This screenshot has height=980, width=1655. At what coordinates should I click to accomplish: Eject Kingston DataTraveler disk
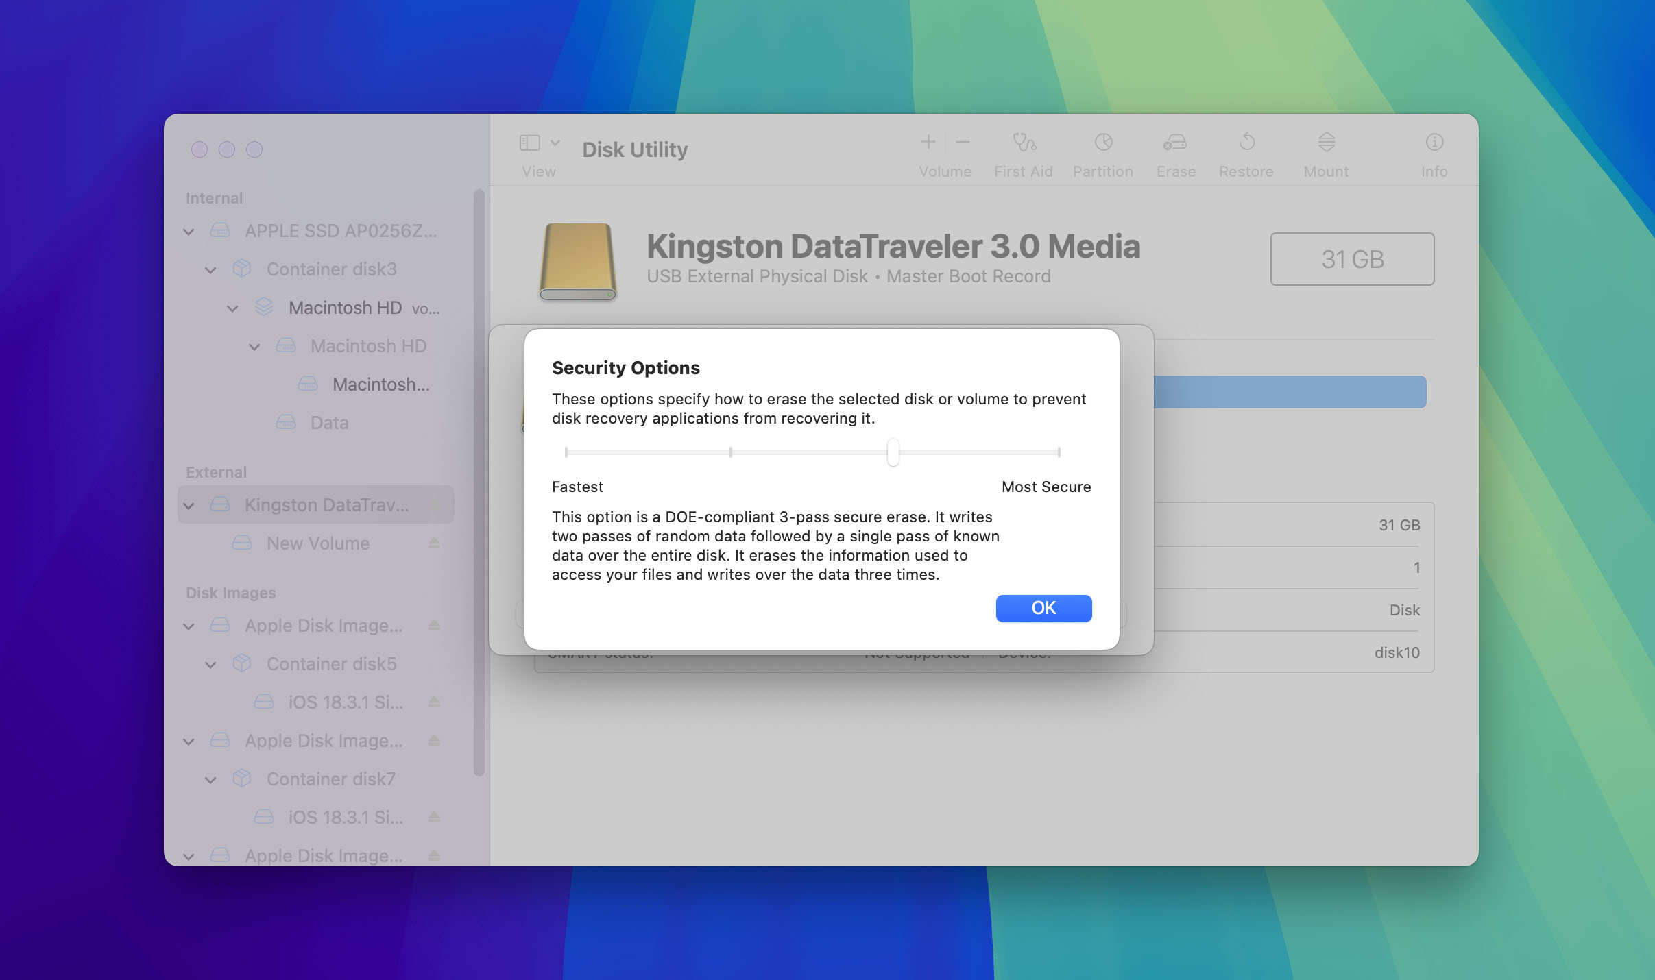434,504
